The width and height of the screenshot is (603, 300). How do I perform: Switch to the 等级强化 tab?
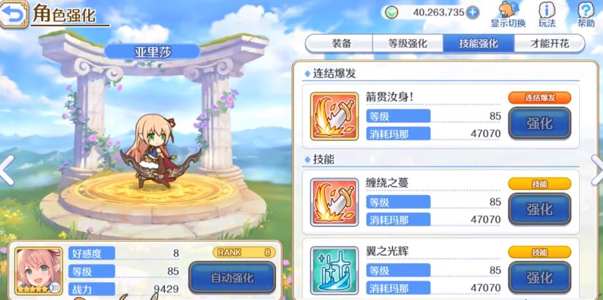tap(407, 44)
